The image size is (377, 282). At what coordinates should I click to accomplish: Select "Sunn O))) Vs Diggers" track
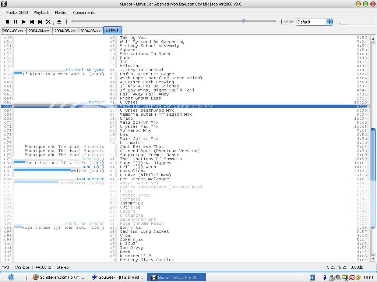click(145, 163)
